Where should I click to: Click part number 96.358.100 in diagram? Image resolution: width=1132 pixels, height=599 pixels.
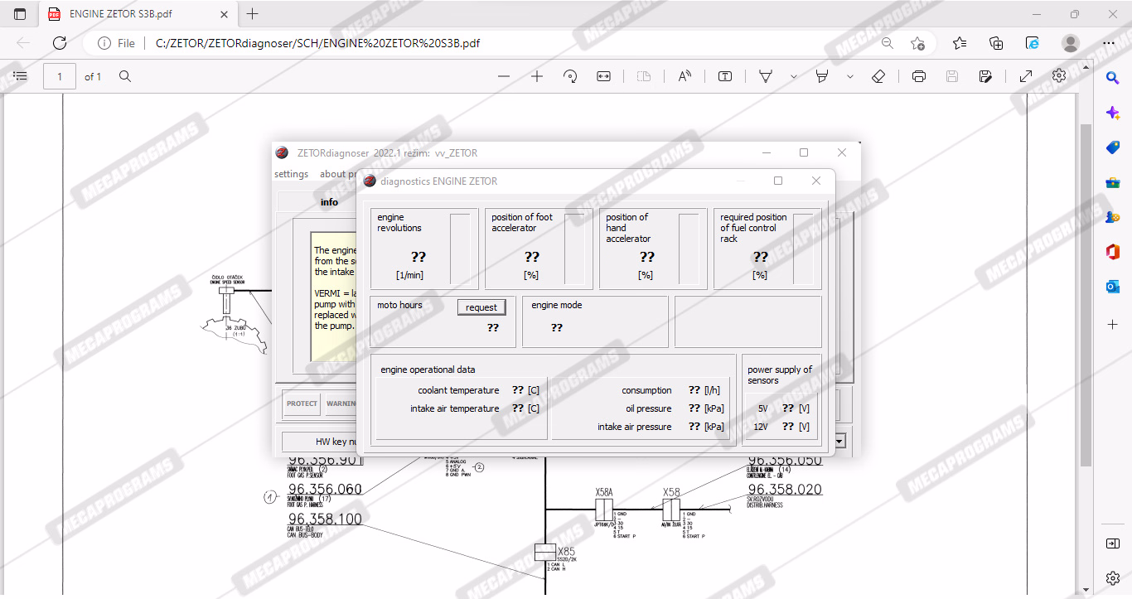point(325,519)
